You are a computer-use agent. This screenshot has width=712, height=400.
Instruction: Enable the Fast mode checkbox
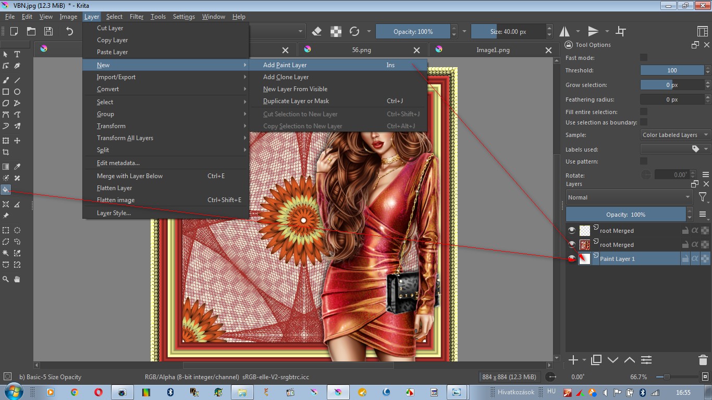click(x=644, y=57)
